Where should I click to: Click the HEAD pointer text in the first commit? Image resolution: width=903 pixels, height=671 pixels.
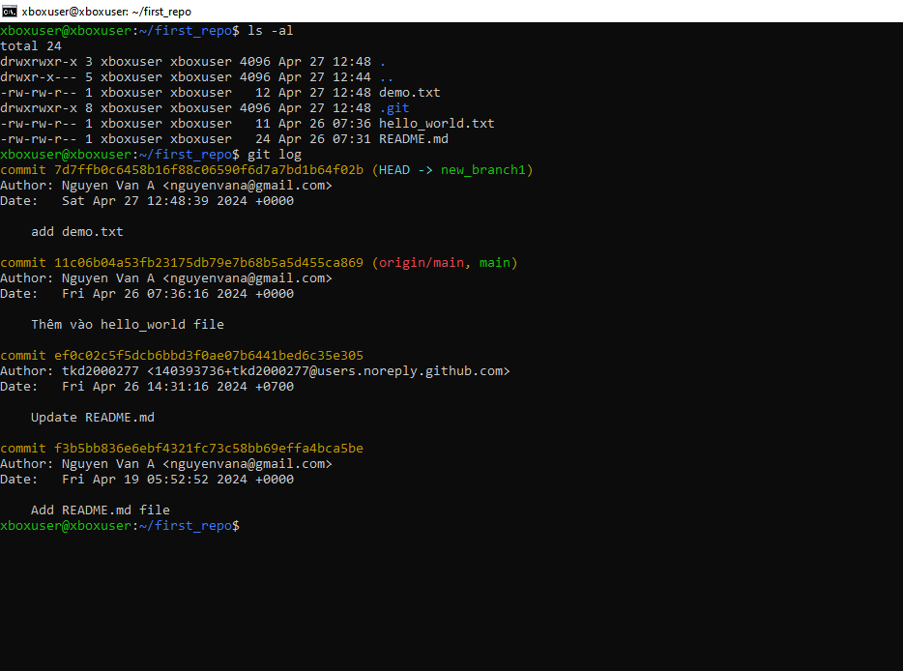pyautogui.click(x=393, y=170)
